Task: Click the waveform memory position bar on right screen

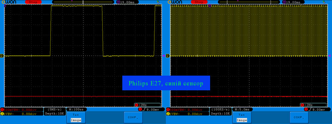Action: coord(249,2)
